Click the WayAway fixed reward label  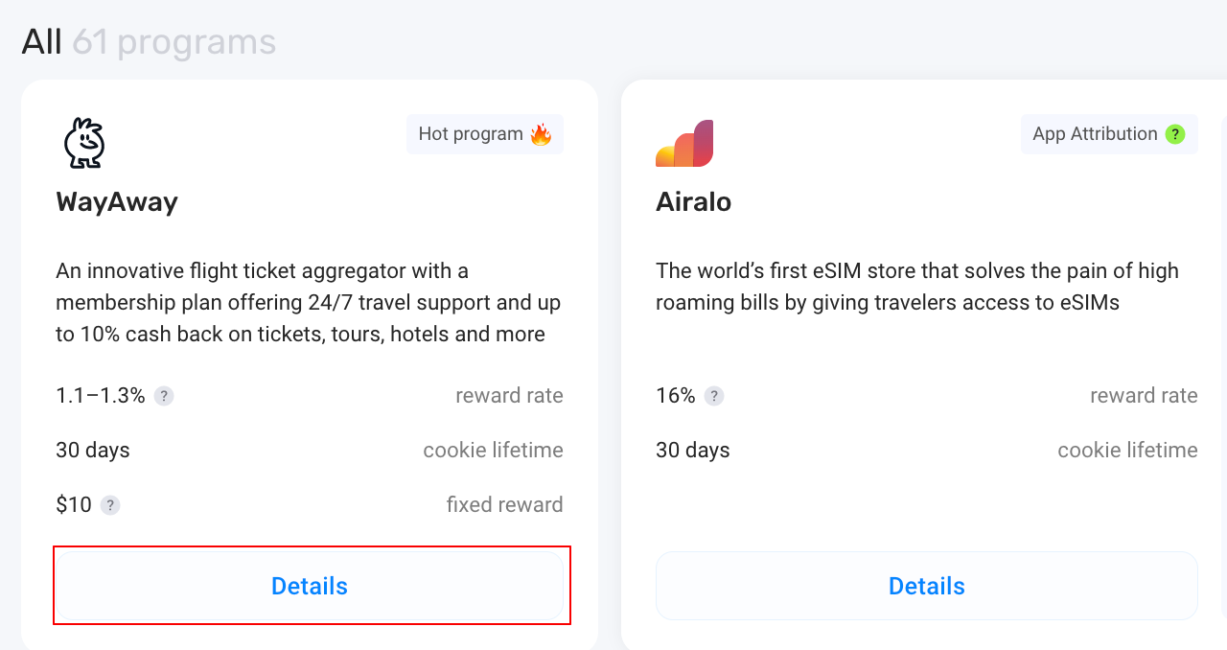coord(505,505)
